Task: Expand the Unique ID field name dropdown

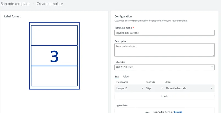Action: point(130,88)
